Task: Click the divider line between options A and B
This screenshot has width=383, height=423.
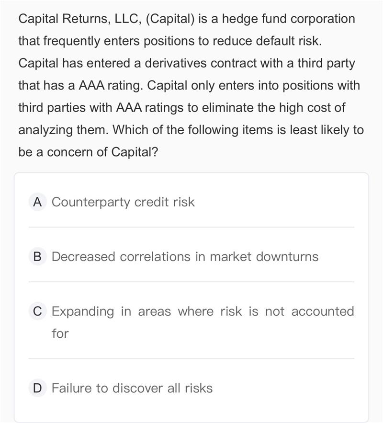Action: 191,227
